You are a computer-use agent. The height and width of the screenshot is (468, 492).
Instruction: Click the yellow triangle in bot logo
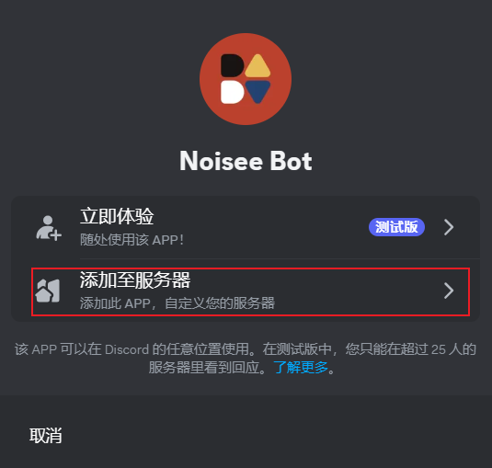coord(257,66)
